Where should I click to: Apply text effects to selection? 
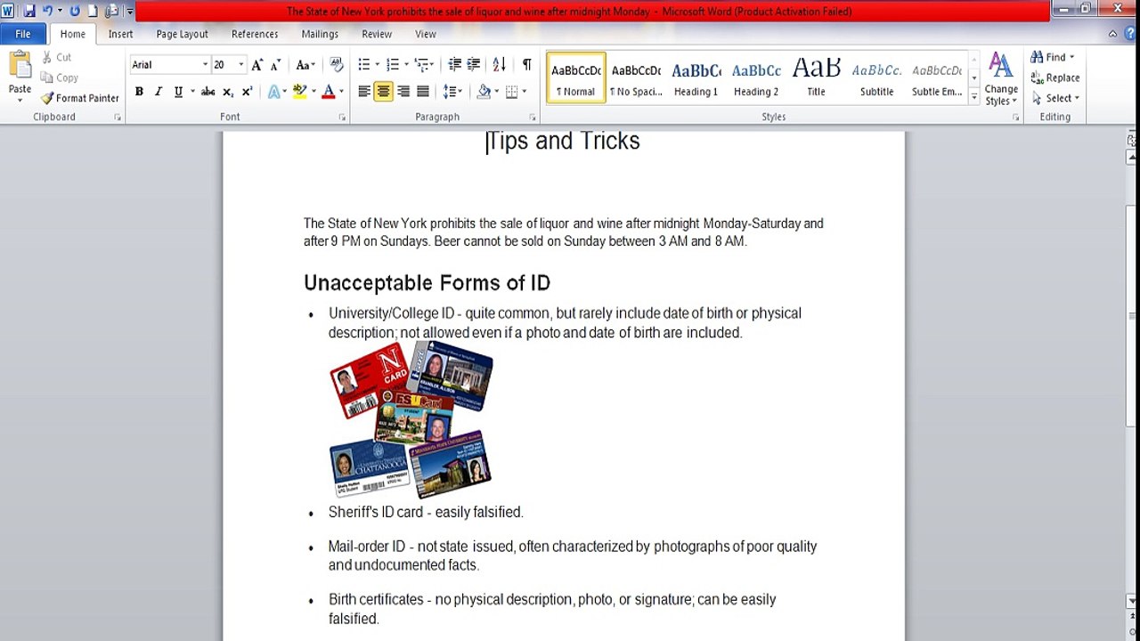click(273, 92)
